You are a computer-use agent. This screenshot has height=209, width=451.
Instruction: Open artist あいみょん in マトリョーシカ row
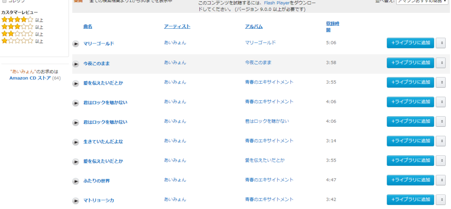pyautogui.click(x=175, y=199)
